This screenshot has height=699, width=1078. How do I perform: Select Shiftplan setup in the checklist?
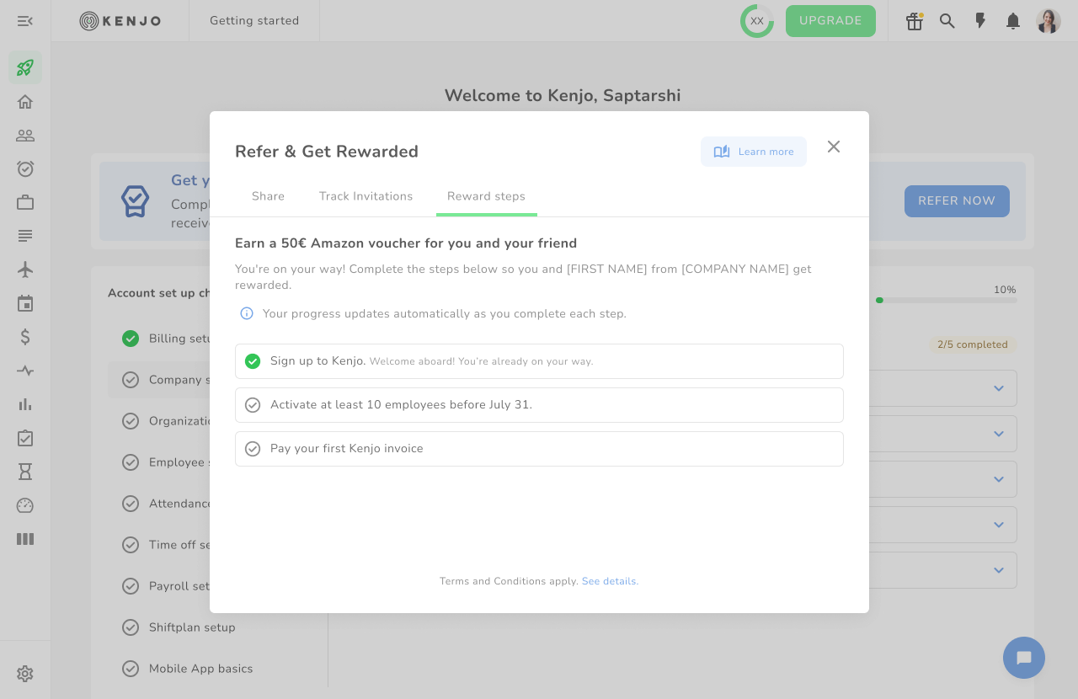click(192, 627)
